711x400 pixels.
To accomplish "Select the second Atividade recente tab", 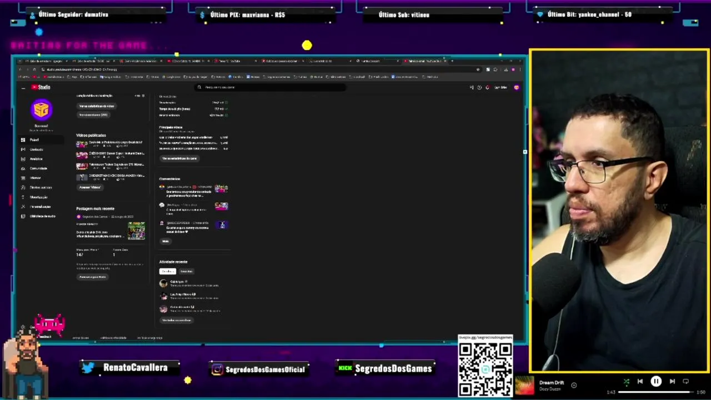I will point(186,271).
